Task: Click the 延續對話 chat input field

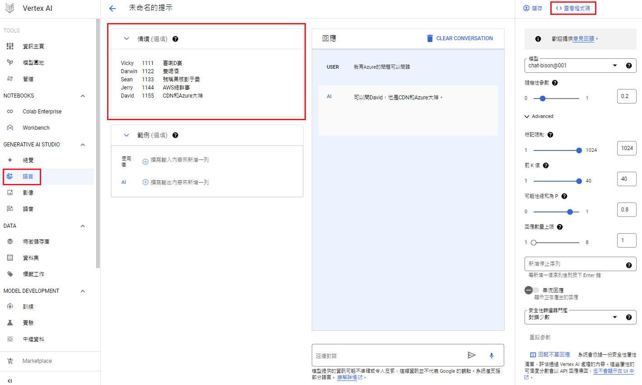Action: (x=389, y=356)
